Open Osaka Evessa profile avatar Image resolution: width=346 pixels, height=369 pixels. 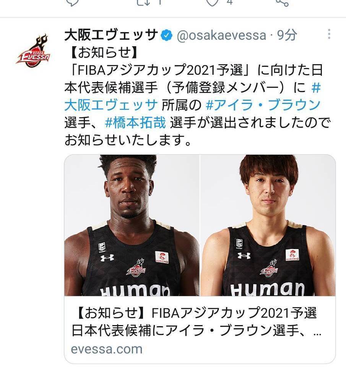pos(33,51)
